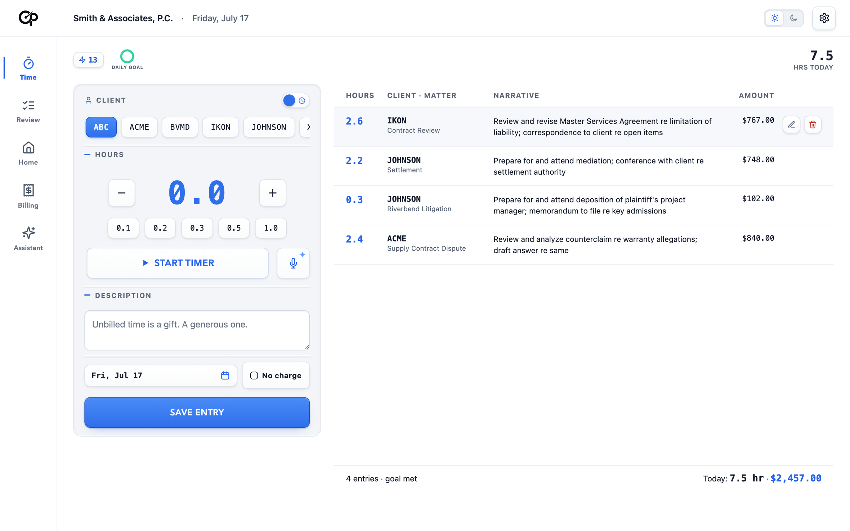
Task: Click the 7.5 HRS TODAY counter
Action: pyautogui.click(x=813, y=60)
